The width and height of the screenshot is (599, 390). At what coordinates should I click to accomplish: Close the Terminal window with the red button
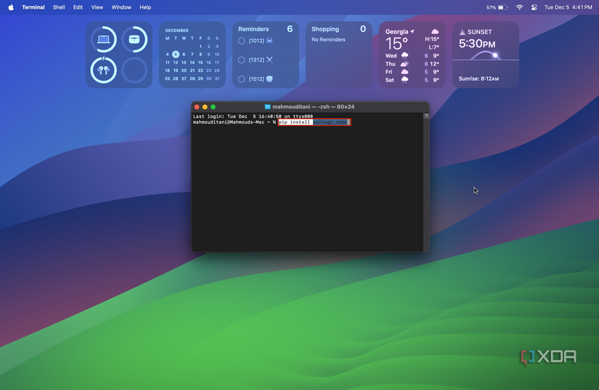[197, 107]
